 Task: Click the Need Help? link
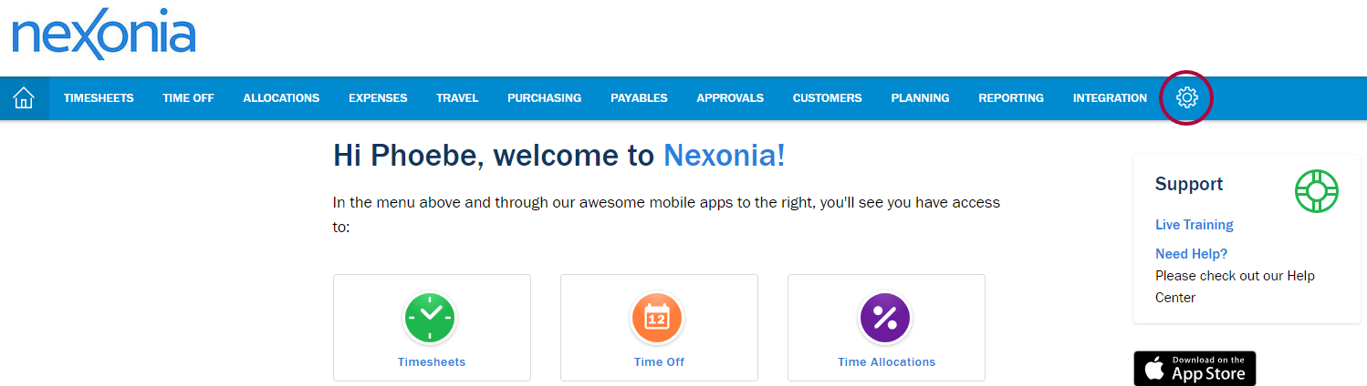point(1191,254)
